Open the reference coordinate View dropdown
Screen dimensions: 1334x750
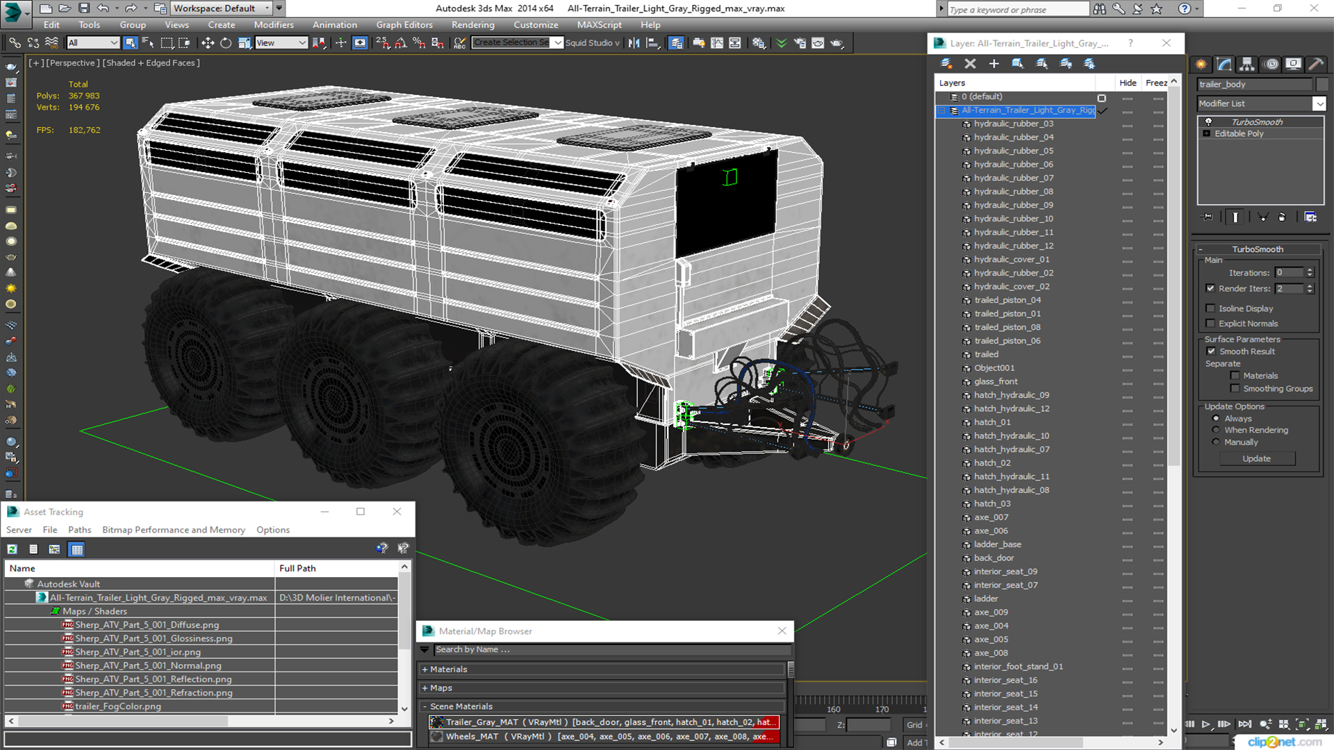coord(281,43)
